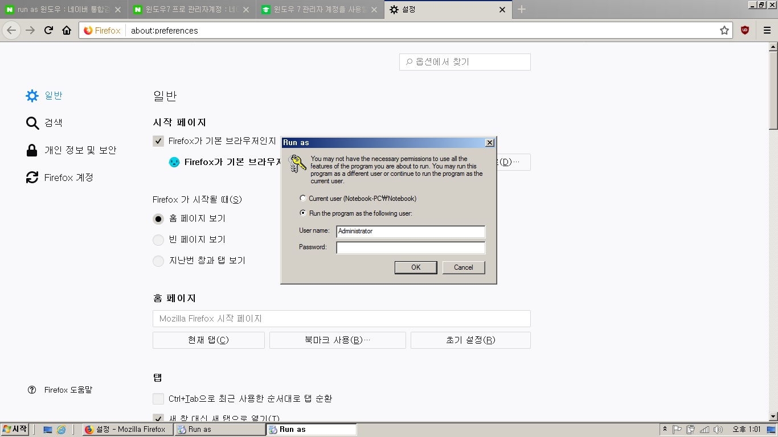Image resolution: width=778 pixels, height=437 pixels.
Task: Click Cancel in the Run as dialog
Action: (464, 267)
